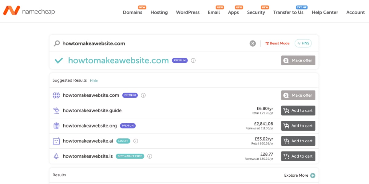Click the PREMIUM badge on main result
This screenshot has height=184, width=369.
pos(180,60)
